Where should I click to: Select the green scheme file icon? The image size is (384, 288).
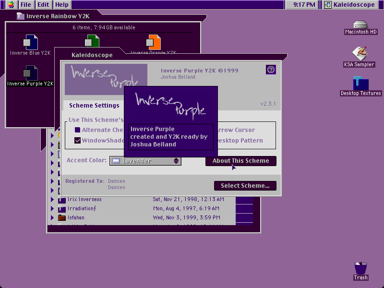[x=92, y=41]
